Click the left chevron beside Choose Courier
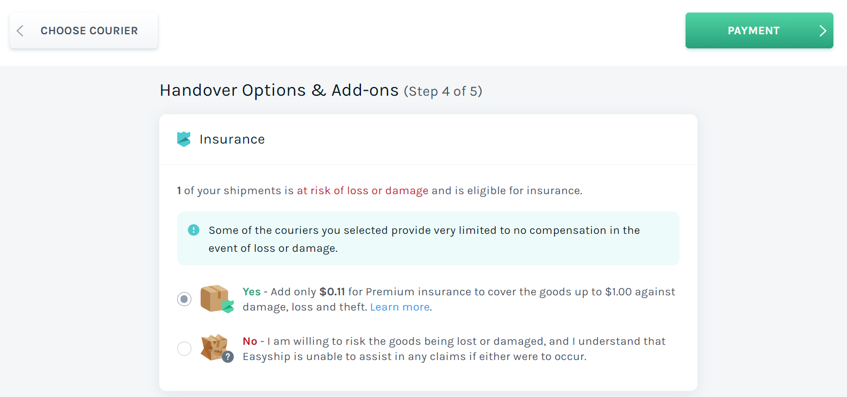Viewport: 847px width, 397px height. pos(20,30)
